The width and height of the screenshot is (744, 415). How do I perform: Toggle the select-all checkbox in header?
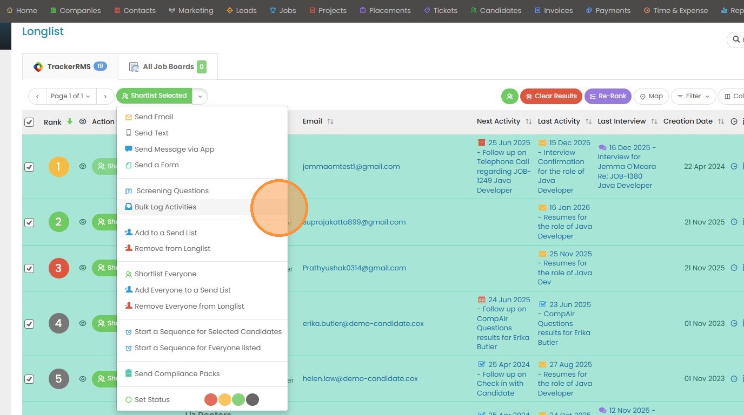pyautogui.click(x=29, y=123)
